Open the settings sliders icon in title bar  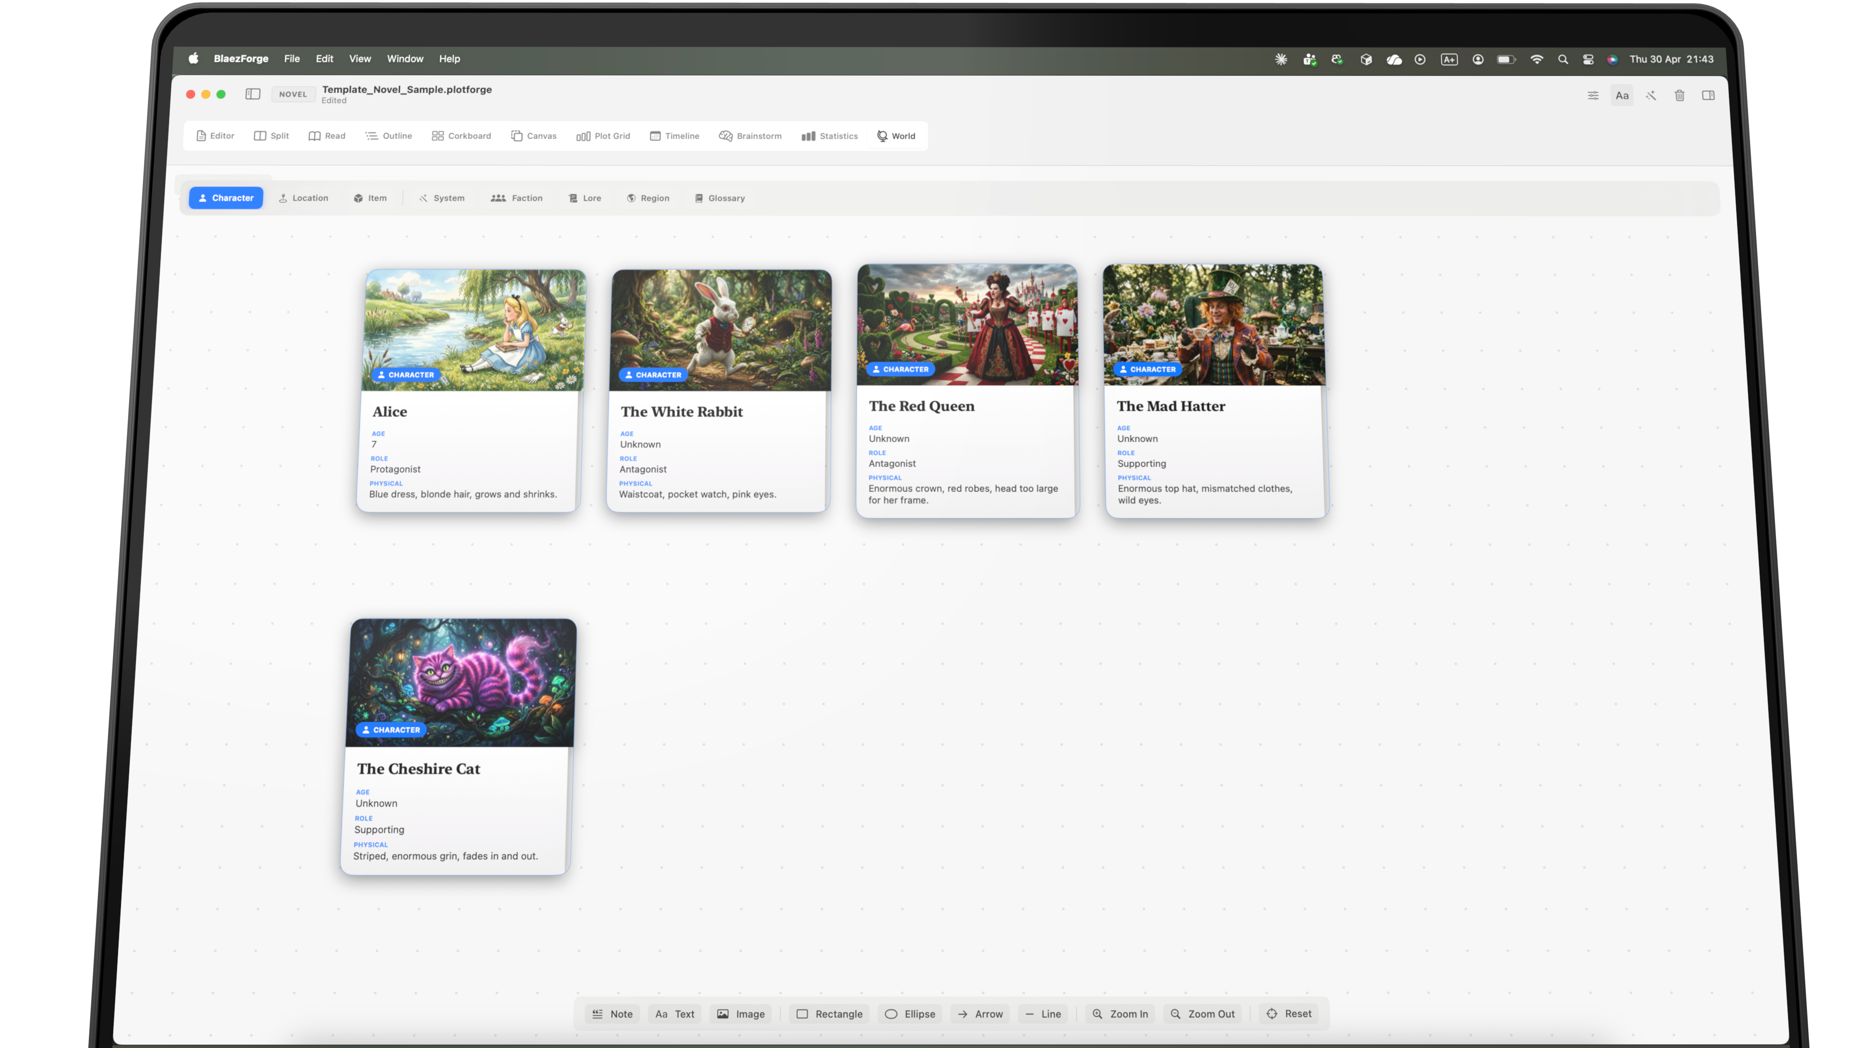[1593, 96]
